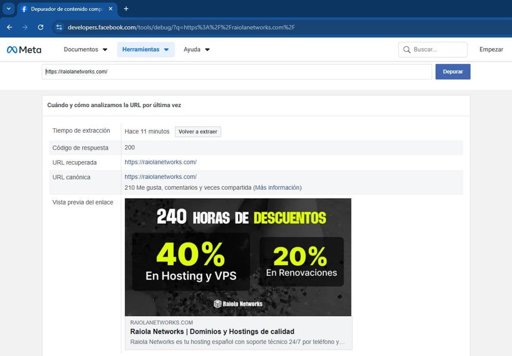This screenshot has width=512, height=356.
Task: Expand the Herramientas dropdown arrow
Action: click(167, 50)
